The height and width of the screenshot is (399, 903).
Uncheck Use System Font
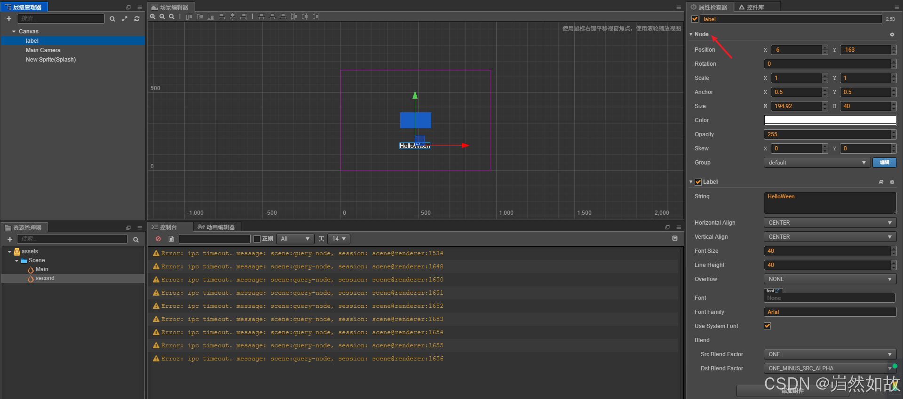(767, 326)
